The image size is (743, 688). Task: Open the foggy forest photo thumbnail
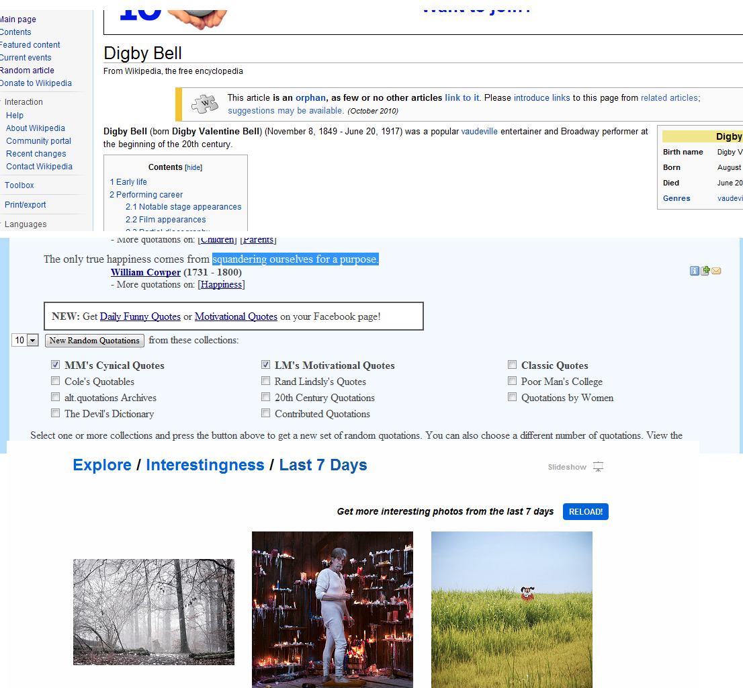tap(154, 611)
